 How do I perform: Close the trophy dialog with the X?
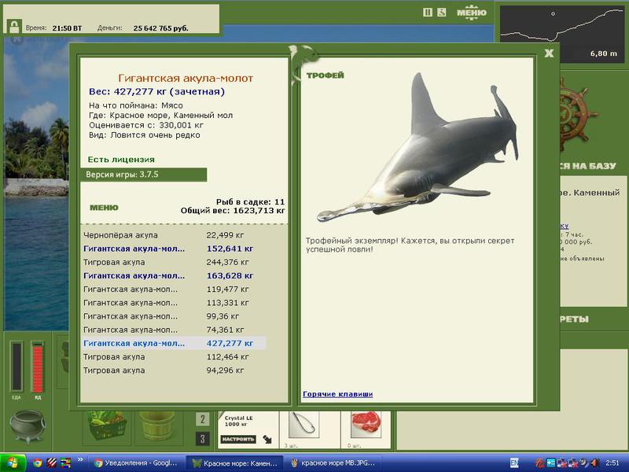(549, 53)
